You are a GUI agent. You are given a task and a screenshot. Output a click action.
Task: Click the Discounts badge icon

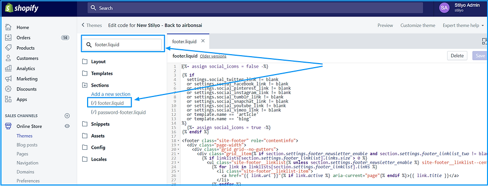point(8,89)
